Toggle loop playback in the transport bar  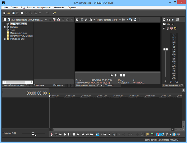coord(56,135)
